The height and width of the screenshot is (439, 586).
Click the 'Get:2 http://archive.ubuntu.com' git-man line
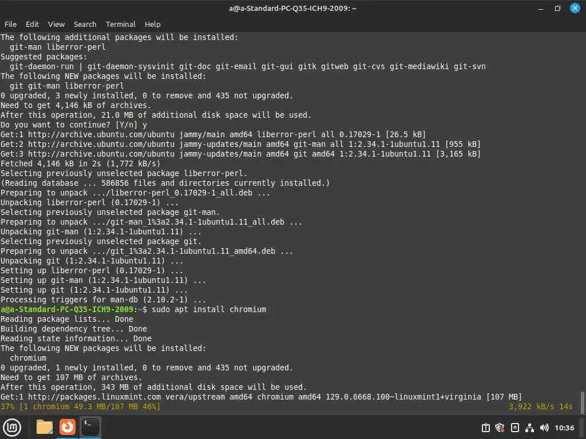pos(240,144)
